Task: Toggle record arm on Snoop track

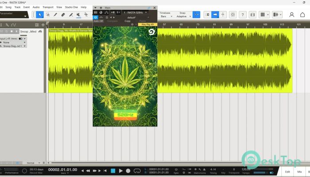Action: click(12, 31)
